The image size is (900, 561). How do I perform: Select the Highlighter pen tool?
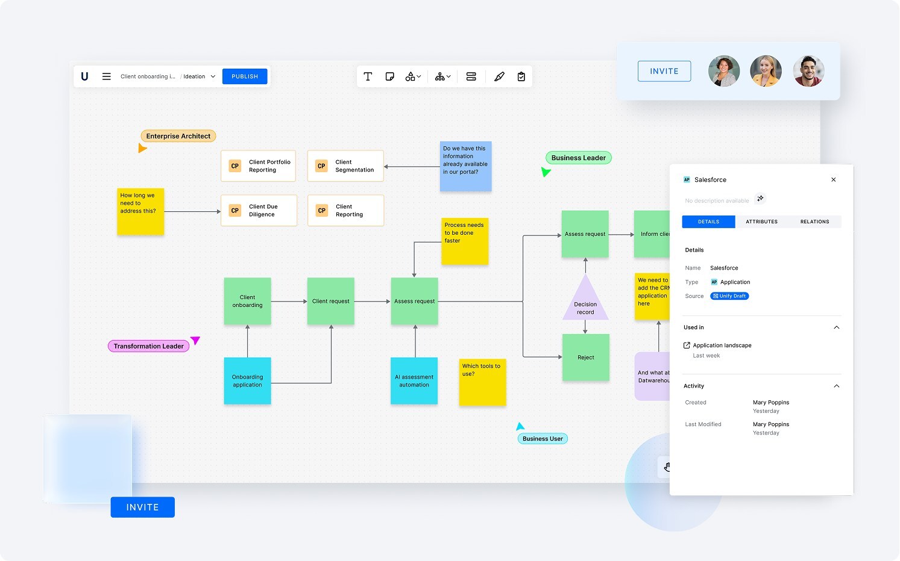[x=499, y=76]
